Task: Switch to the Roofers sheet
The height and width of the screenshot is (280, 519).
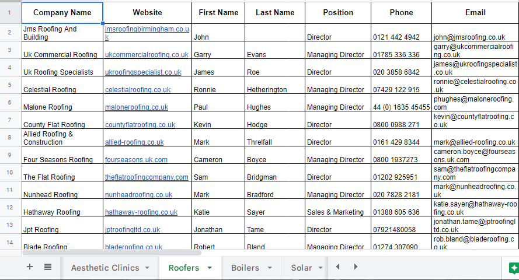Action: [184, 268]
